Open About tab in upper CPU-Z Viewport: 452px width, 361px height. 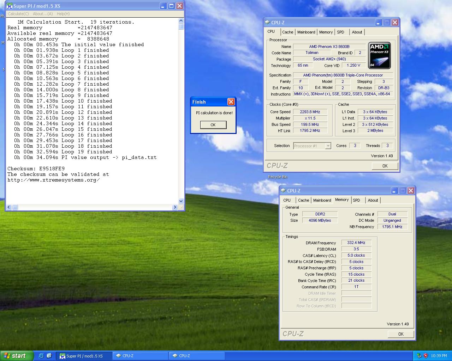pyautogui.click(x=357, y=32)
